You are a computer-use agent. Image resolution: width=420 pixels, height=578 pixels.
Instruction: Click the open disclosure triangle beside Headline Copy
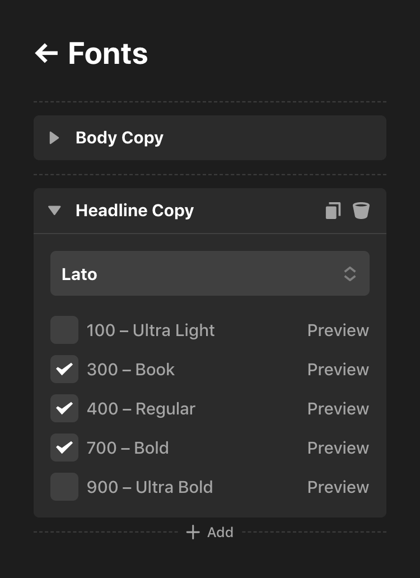(x=54, y=210)
